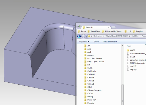Click Cad files in the address breadcrumb
This screenshot has width=146, height=105.
[135, 36]
